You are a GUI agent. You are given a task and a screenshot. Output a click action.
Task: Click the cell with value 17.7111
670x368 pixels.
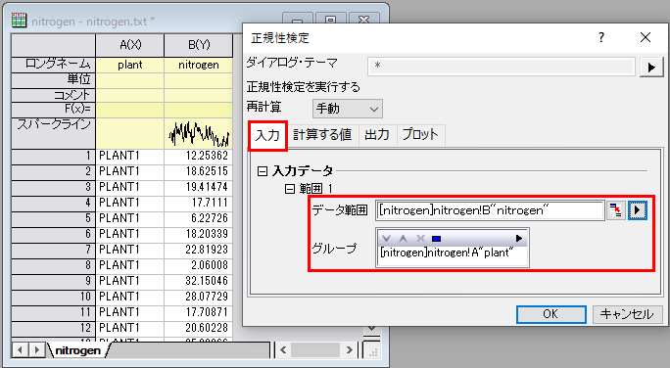coord(199,204)
